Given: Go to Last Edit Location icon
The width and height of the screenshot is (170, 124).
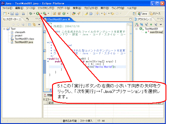Looking at the screenshot, I should (113, 14).
